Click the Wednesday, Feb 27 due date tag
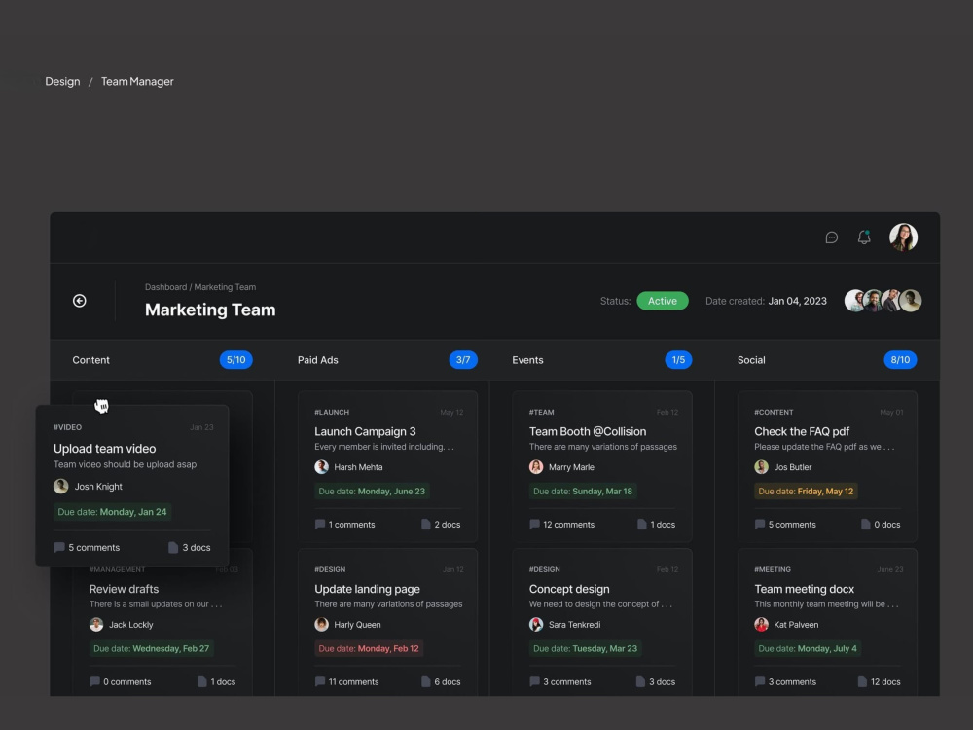 coord(152,648)
